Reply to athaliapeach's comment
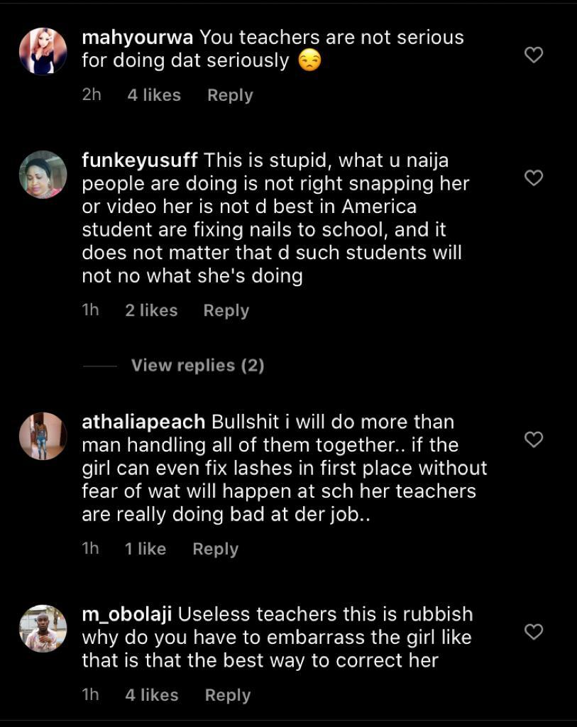This screenshot has width=577, height=727. coord(215,549)
